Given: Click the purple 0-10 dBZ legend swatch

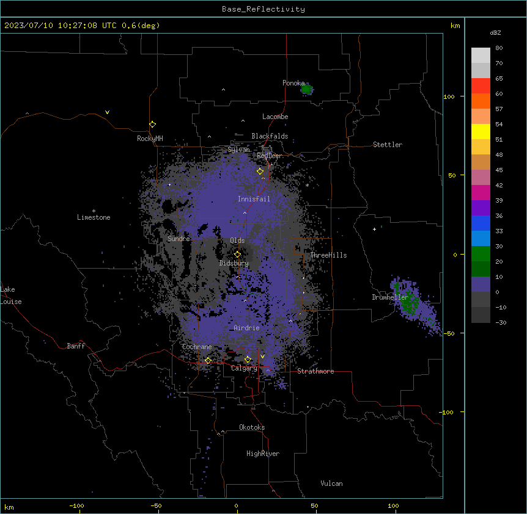Looking at the screenshot, I should tap(481, 284).
